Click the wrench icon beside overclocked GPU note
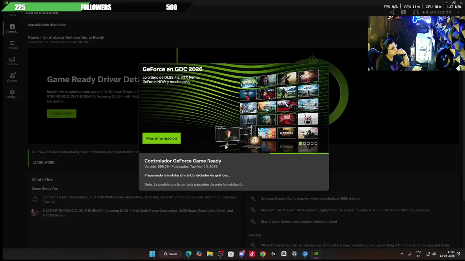Screen dimensions: 465x261 [x=253, y=245]
